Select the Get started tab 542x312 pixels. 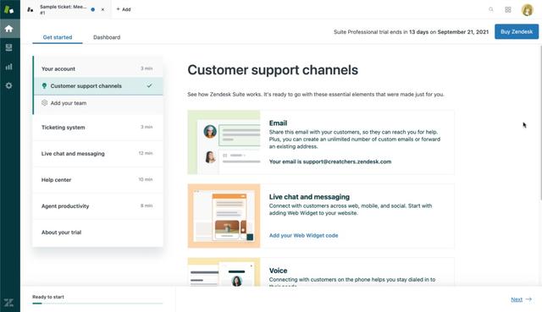pyautogui.click(x=58, y=37)
